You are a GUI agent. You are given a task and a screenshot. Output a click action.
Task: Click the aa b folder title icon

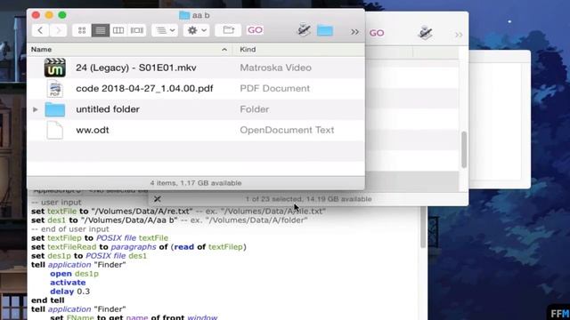[184, 15]
